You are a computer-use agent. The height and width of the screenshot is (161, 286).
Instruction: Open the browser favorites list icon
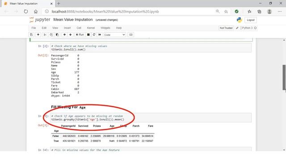click(249, 12)
